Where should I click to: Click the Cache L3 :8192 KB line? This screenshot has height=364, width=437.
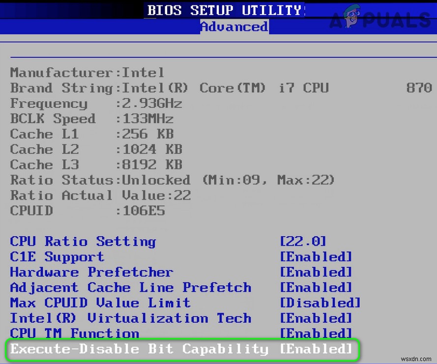pyautogui.click(x=96, y=165)
